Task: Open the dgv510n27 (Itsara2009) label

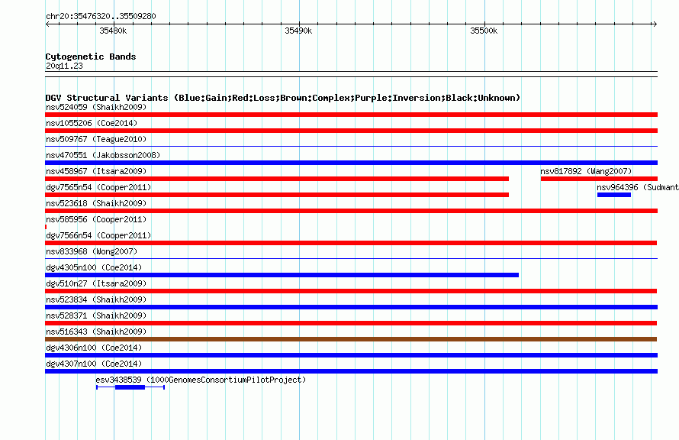Action: [96, 283]
